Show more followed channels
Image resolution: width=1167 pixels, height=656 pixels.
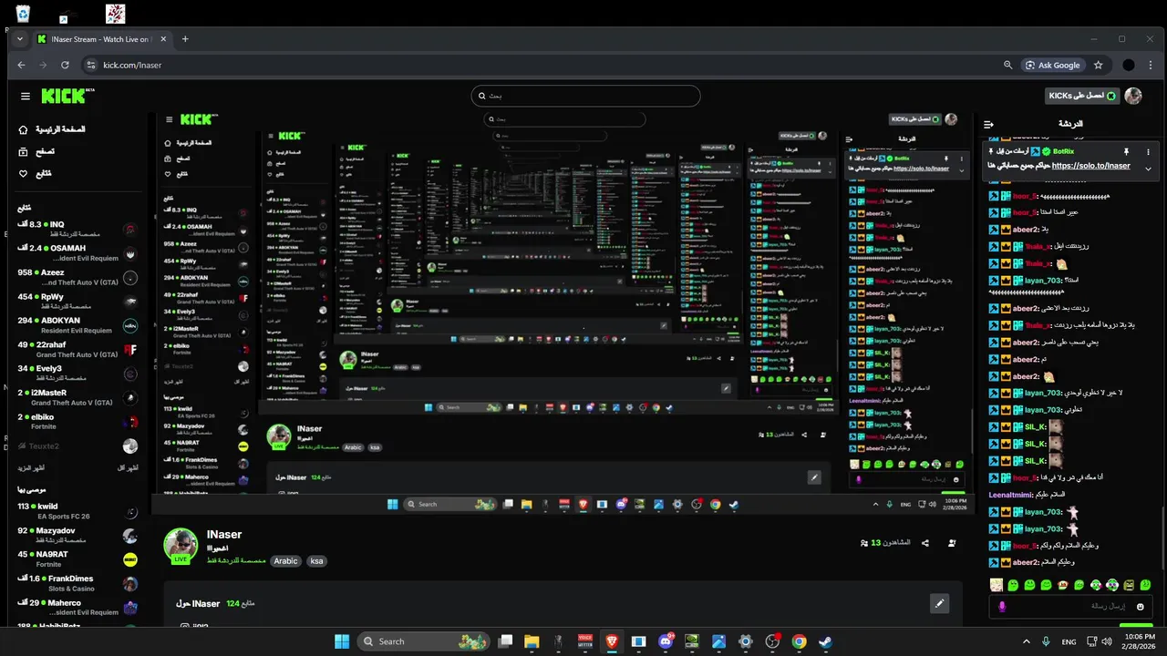(x=31, y=467)
